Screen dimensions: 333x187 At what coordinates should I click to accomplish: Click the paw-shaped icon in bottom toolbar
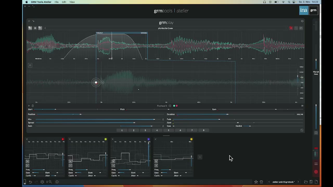point(261,182)
